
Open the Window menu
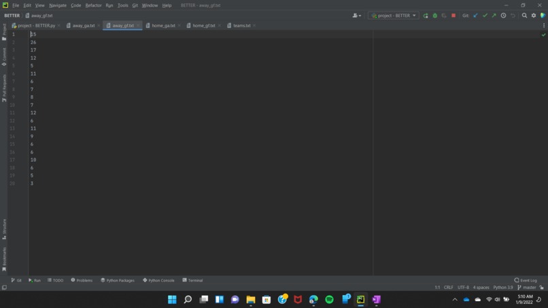point(150,5)
